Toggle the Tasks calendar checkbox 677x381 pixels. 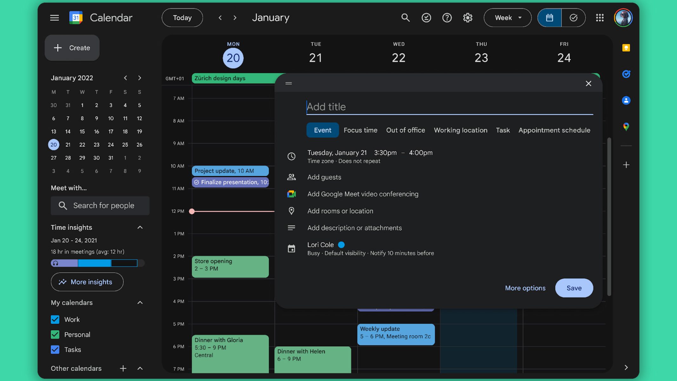[x=55, y=350]
